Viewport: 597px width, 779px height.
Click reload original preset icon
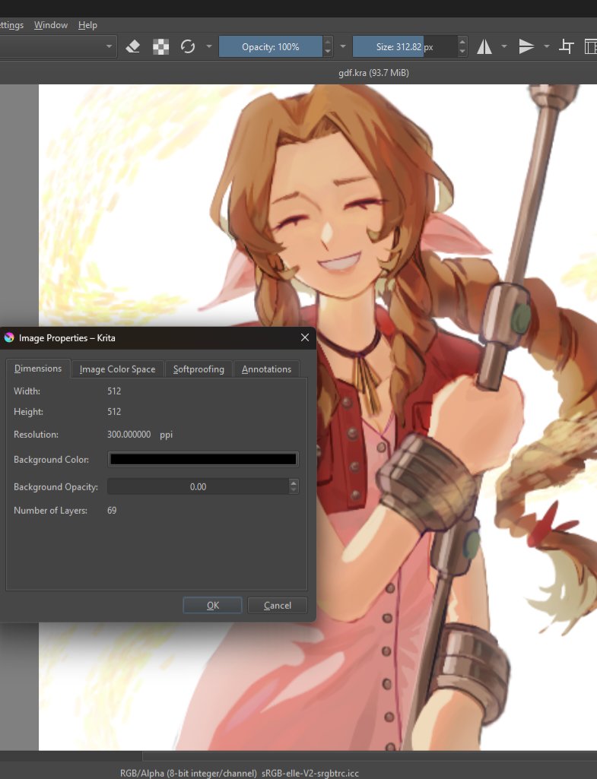click(x=187, y=46)
